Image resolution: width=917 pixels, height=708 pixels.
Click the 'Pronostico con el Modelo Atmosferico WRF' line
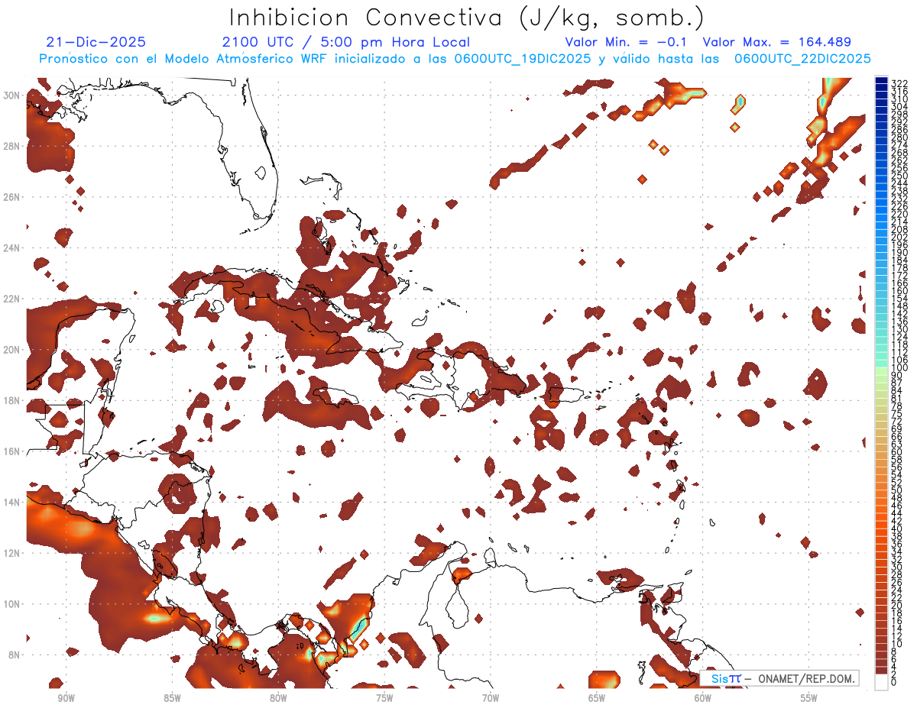pyautogui.click(x=455, y=59)
